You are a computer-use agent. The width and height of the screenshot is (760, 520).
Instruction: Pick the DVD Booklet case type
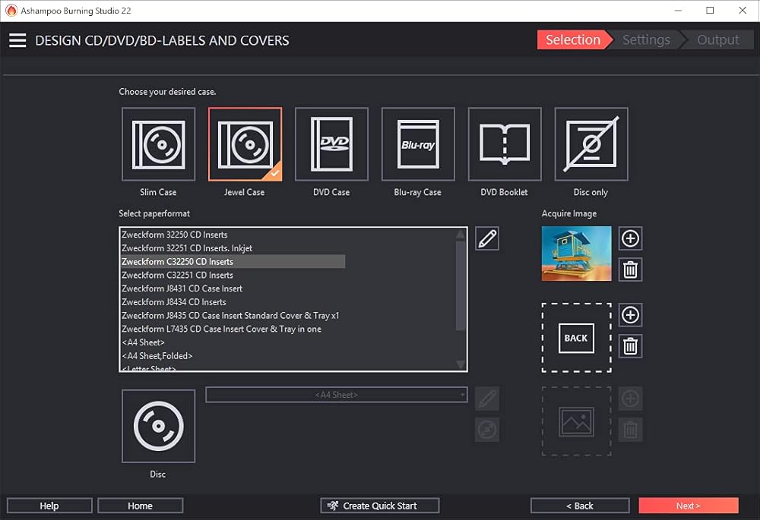coord(505,144)
